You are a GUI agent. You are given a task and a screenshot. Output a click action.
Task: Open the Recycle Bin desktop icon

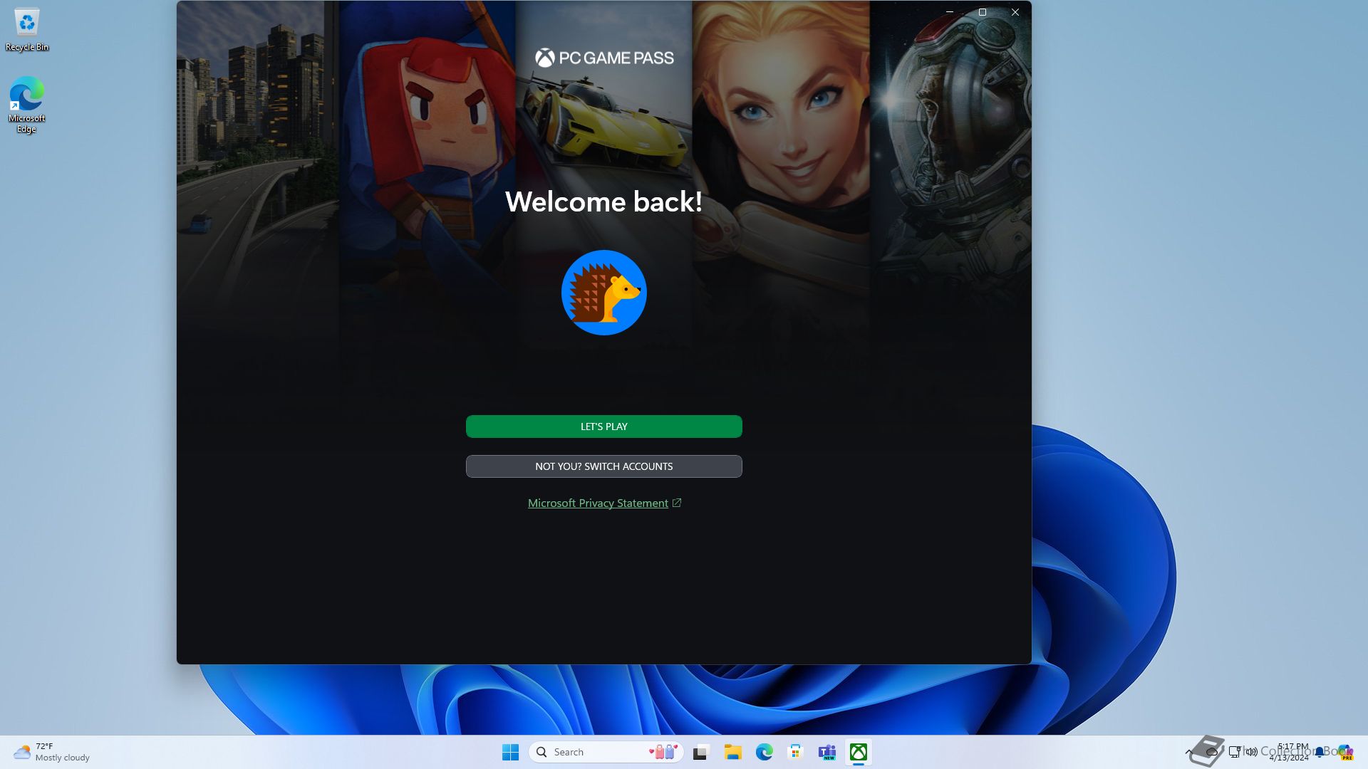coord(27,30)
